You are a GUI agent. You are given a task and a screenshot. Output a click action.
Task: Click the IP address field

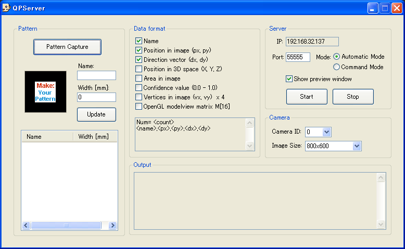tap(312, 42)
